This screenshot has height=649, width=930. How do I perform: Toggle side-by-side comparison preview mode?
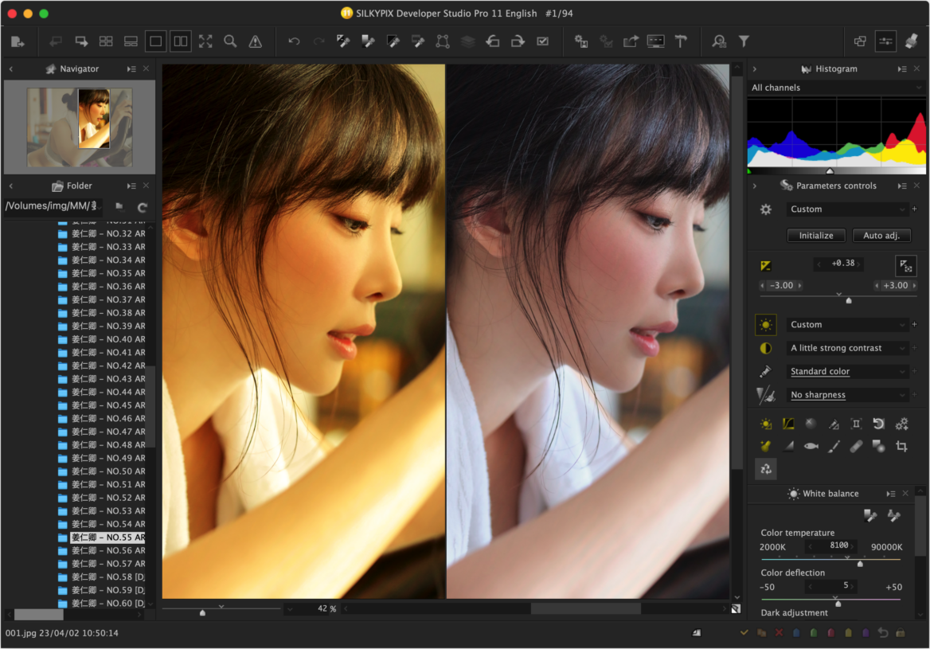(180, 41)
